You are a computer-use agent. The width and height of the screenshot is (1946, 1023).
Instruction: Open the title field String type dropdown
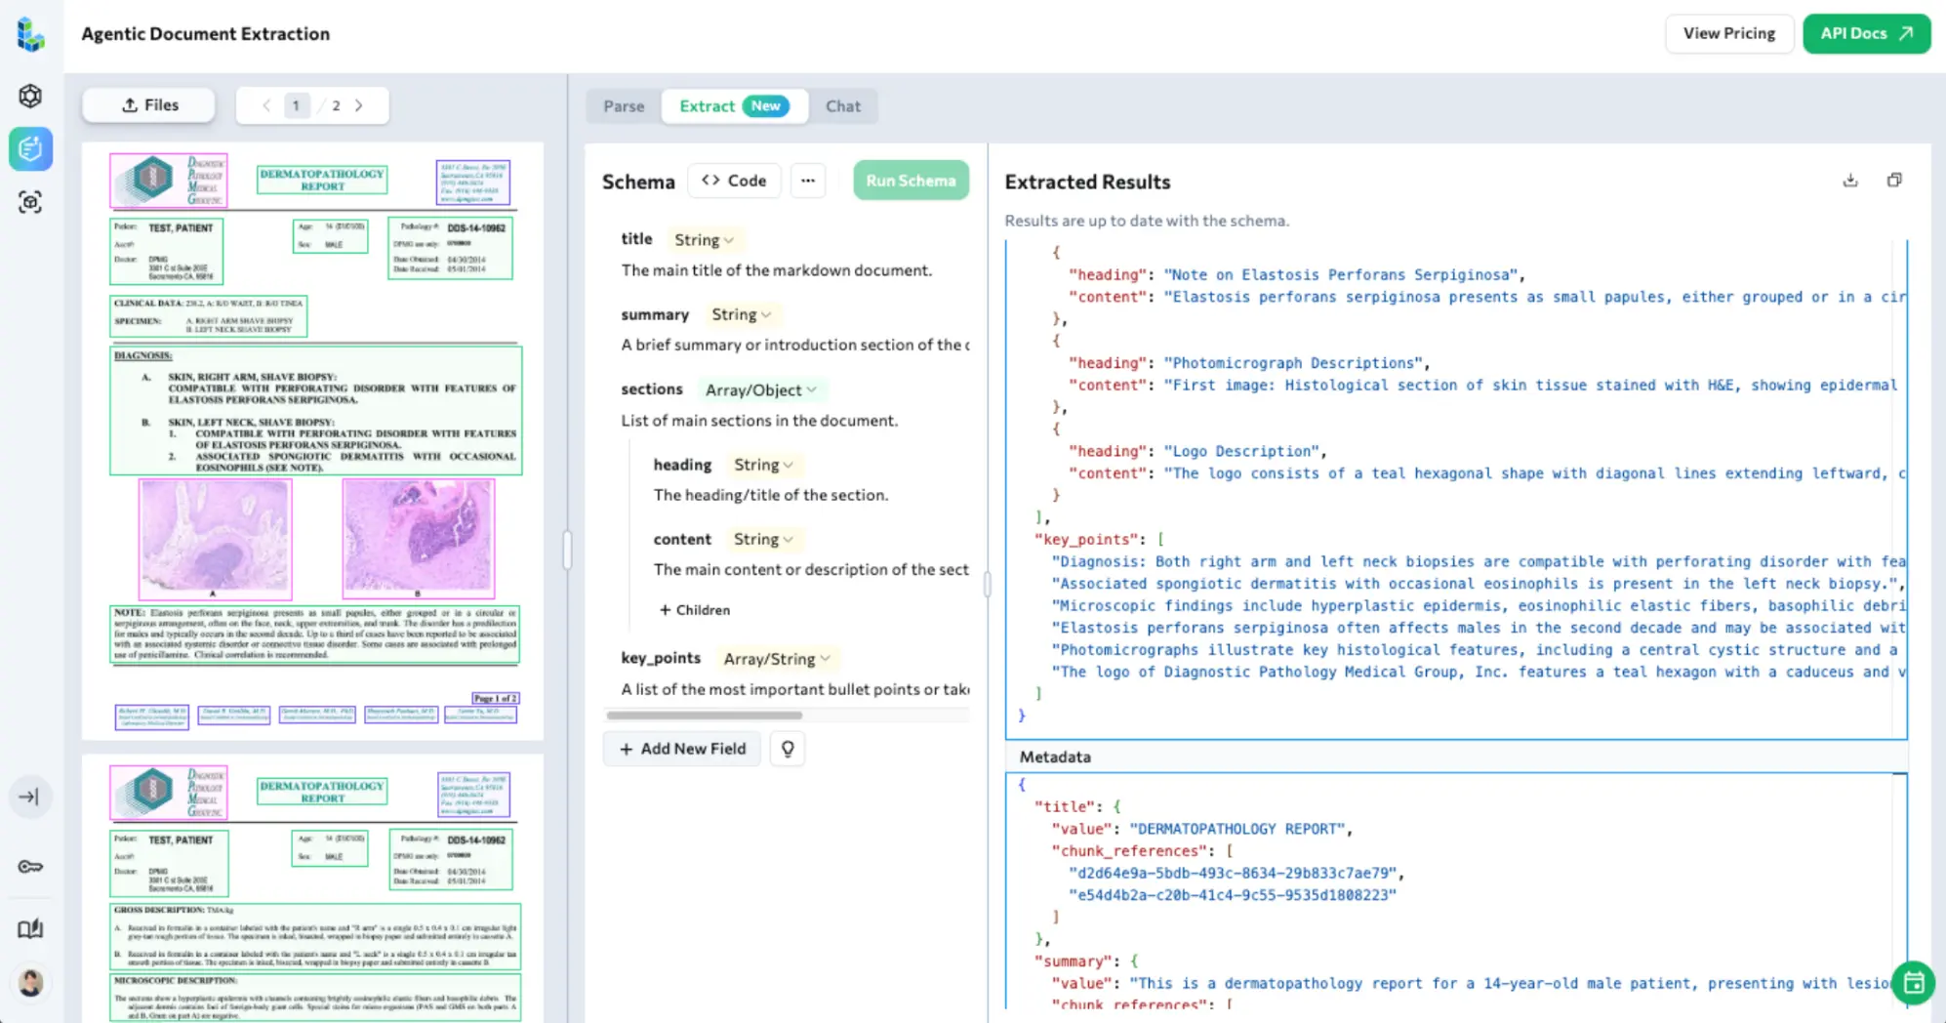pyautogui.click(x=704, y=240)
